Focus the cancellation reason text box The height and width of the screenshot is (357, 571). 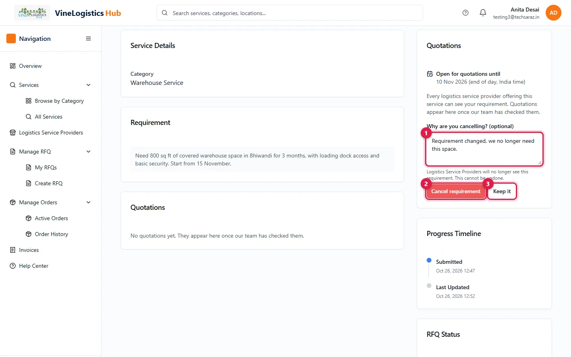[x=484, y=149]
